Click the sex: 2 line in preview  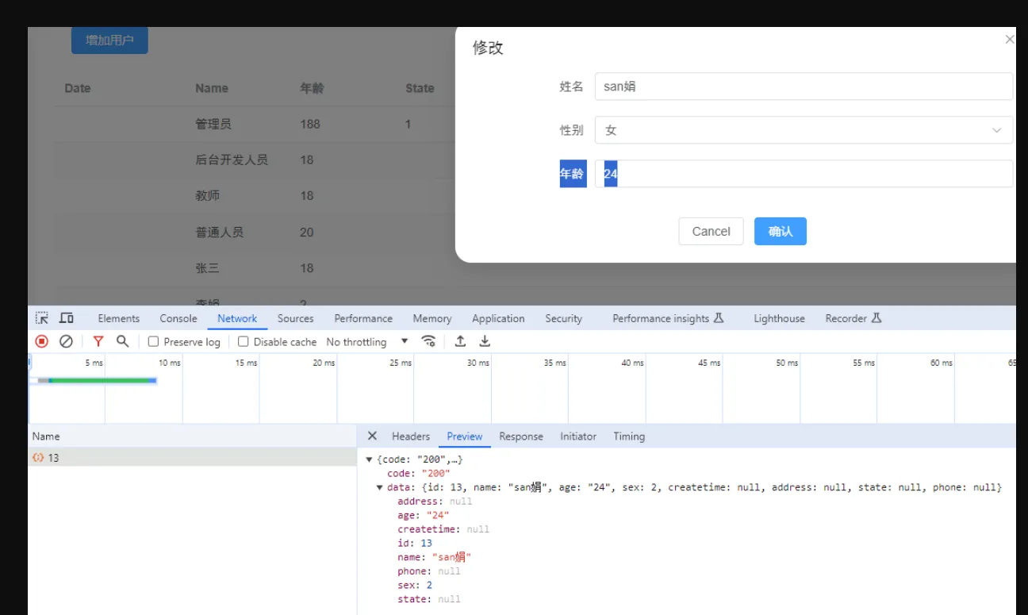pos(415,585)
